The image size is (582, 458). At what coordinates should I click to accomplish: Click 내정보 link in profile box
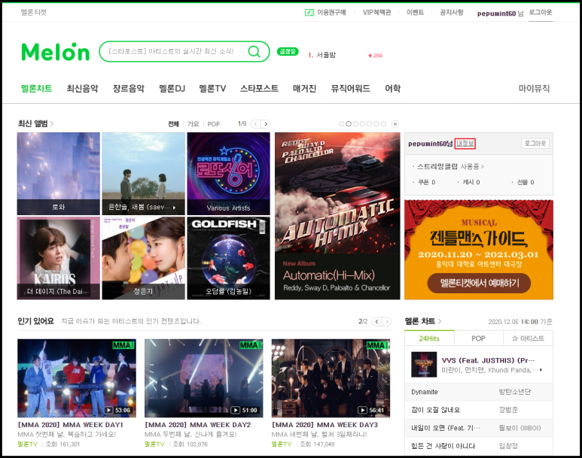click(465, 144)
